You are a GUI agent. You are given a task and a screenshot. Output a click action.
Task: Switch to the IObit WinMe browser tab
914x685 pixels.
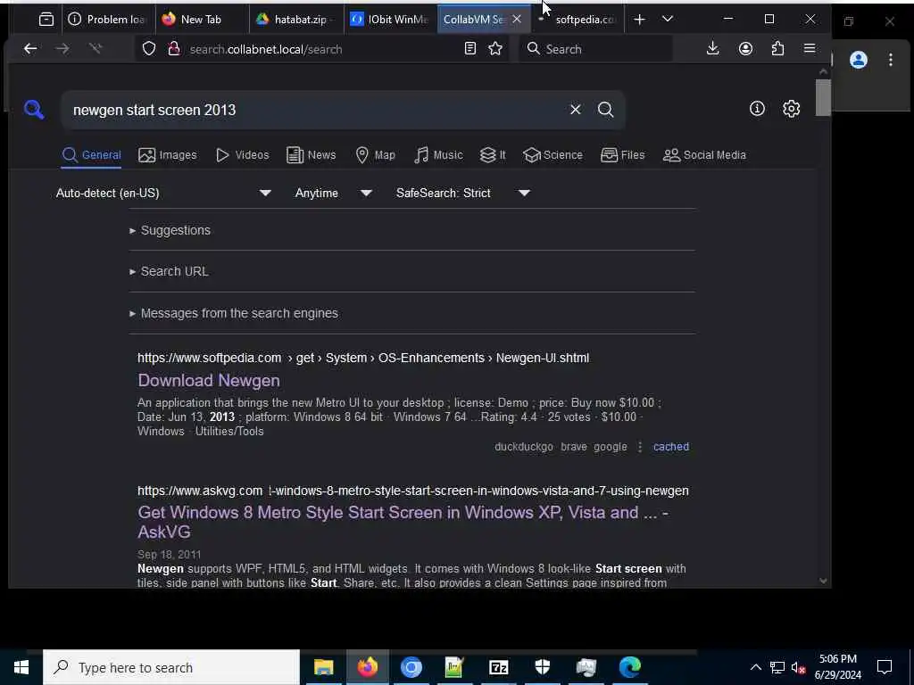tap(390, 20)
